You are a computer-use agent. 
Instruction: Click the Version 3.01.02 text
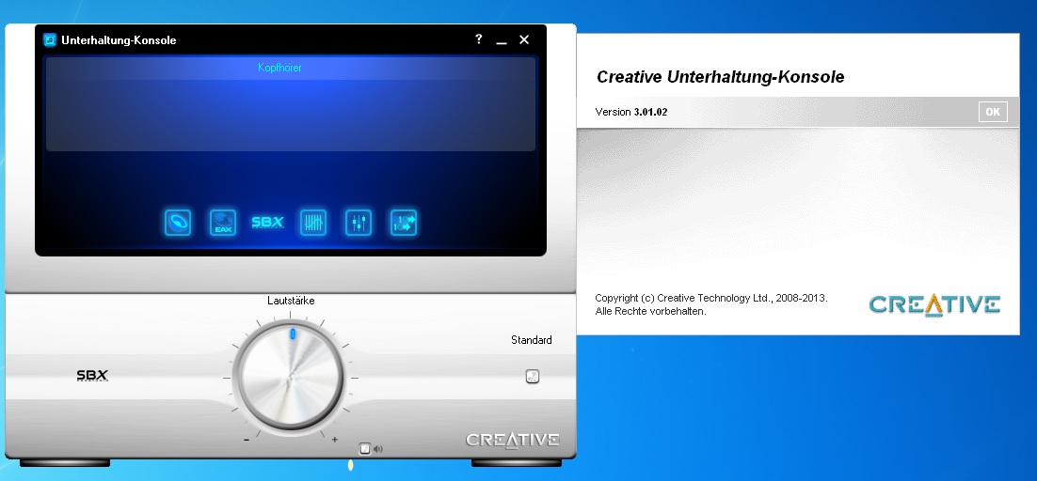pyautogui.click(x=630, y=112)
